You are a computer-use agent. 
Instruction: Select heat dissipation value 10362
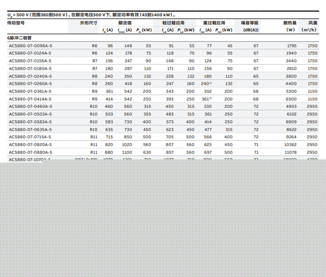[x=290, y=145]
